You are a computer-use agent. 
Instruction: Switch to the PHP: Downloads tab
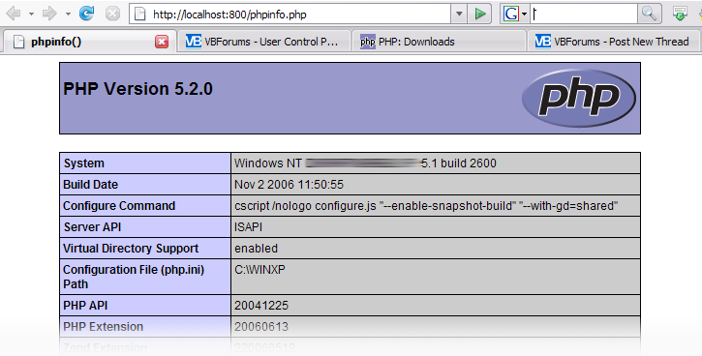439,42
